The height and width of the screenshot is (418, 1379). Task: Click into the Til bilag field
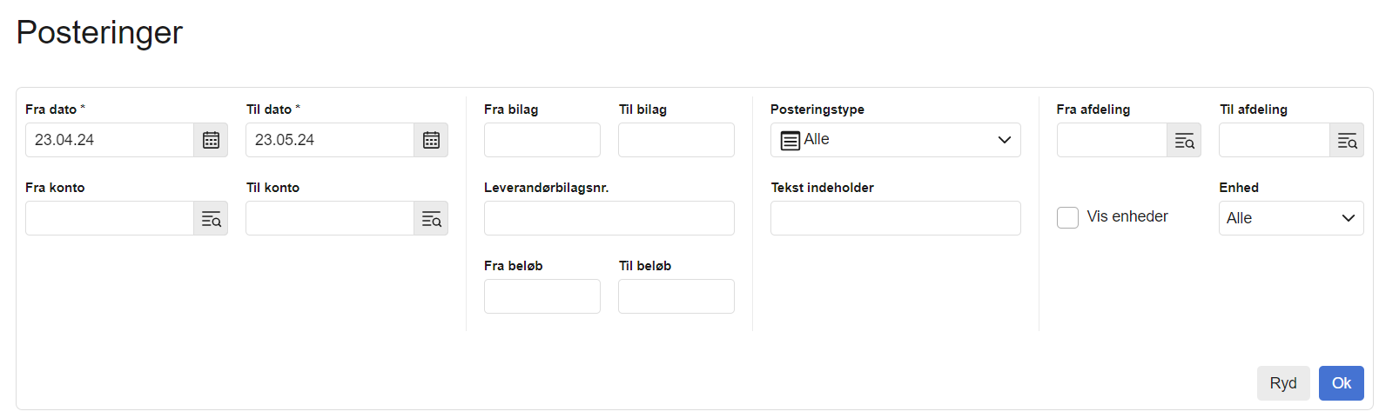click(x=676, y=140)
